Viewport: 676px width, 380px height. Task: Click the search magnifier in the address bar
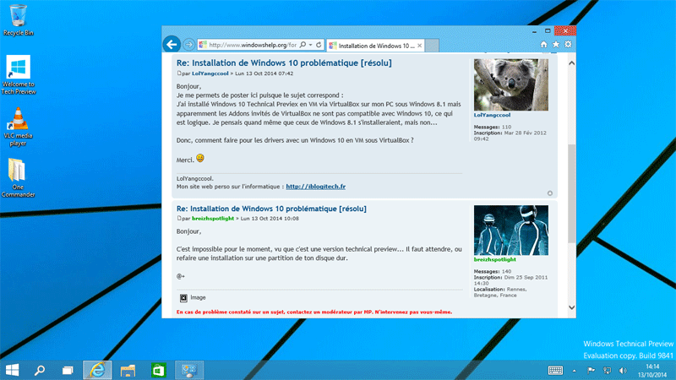[303, 44]
